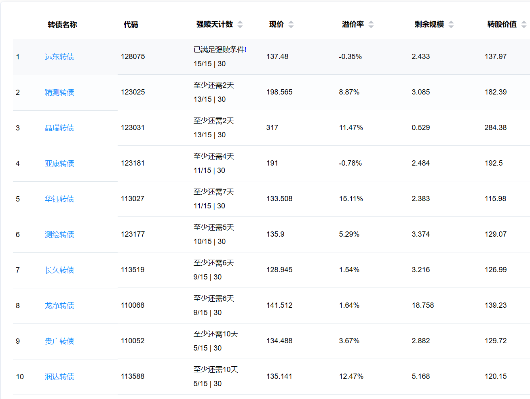Select the code cell 128075
This screenshot has width=530, height=399.
[133, 57]
